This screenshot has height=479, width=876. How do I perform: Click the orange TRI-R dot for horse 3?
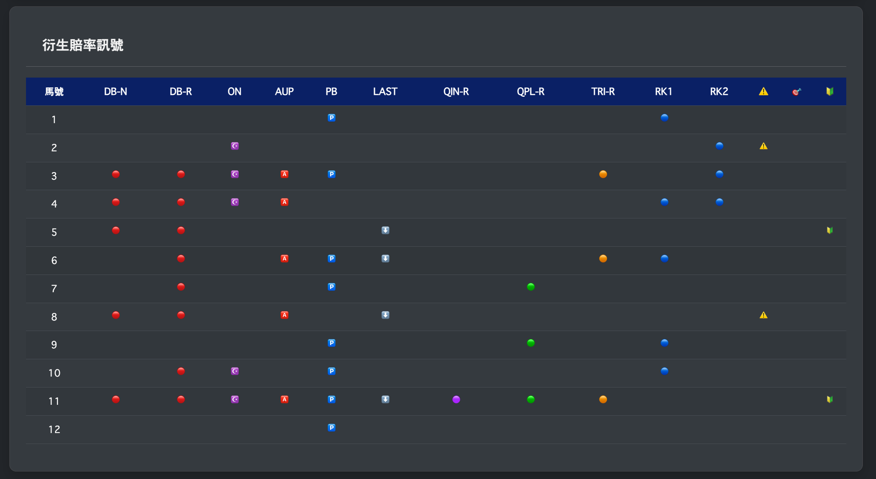point(603,174)
